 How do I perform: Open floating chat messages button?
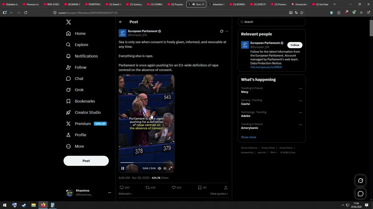[360, 194]
